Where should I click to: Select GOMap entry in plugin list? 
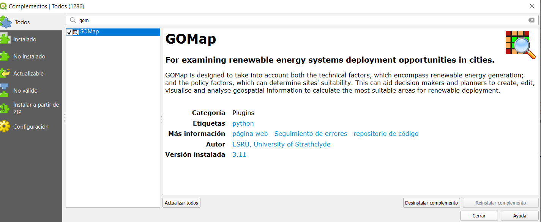tap(89, 32)
